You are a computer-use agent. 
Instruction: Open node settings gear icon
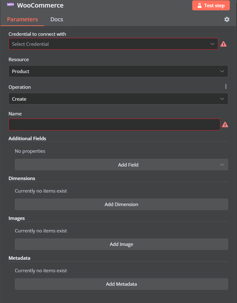[227, 19]
